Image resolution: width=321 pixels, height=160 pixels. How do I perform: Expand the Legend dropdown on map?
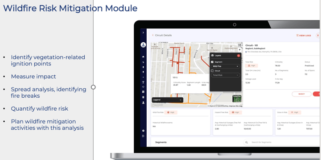(x=168, y=100)
